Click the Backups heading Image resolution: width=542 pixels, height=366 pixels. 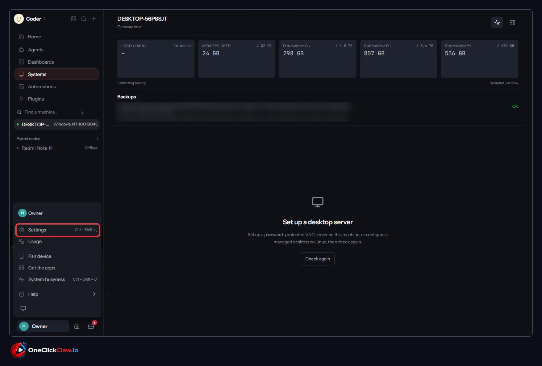pos(127,97)
